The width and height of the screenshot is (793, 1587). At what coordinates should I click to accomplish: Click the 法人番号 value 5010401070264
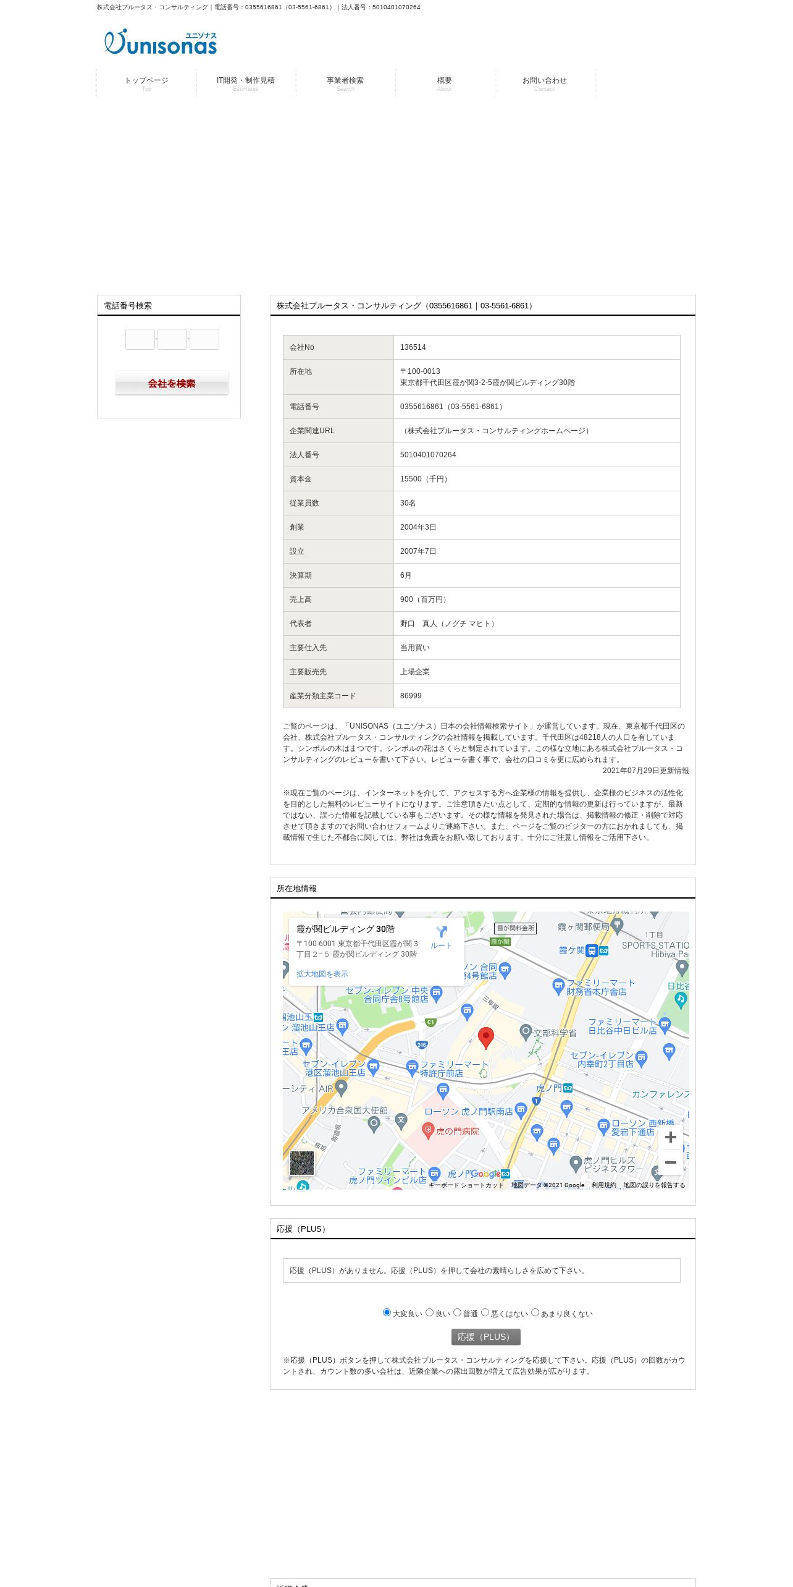tap(428, 455)
